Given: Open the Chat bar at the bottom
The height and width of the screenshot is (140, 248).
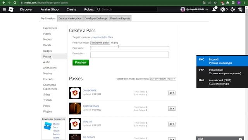Looking at the screenshot, I should (x=220, y=138).
